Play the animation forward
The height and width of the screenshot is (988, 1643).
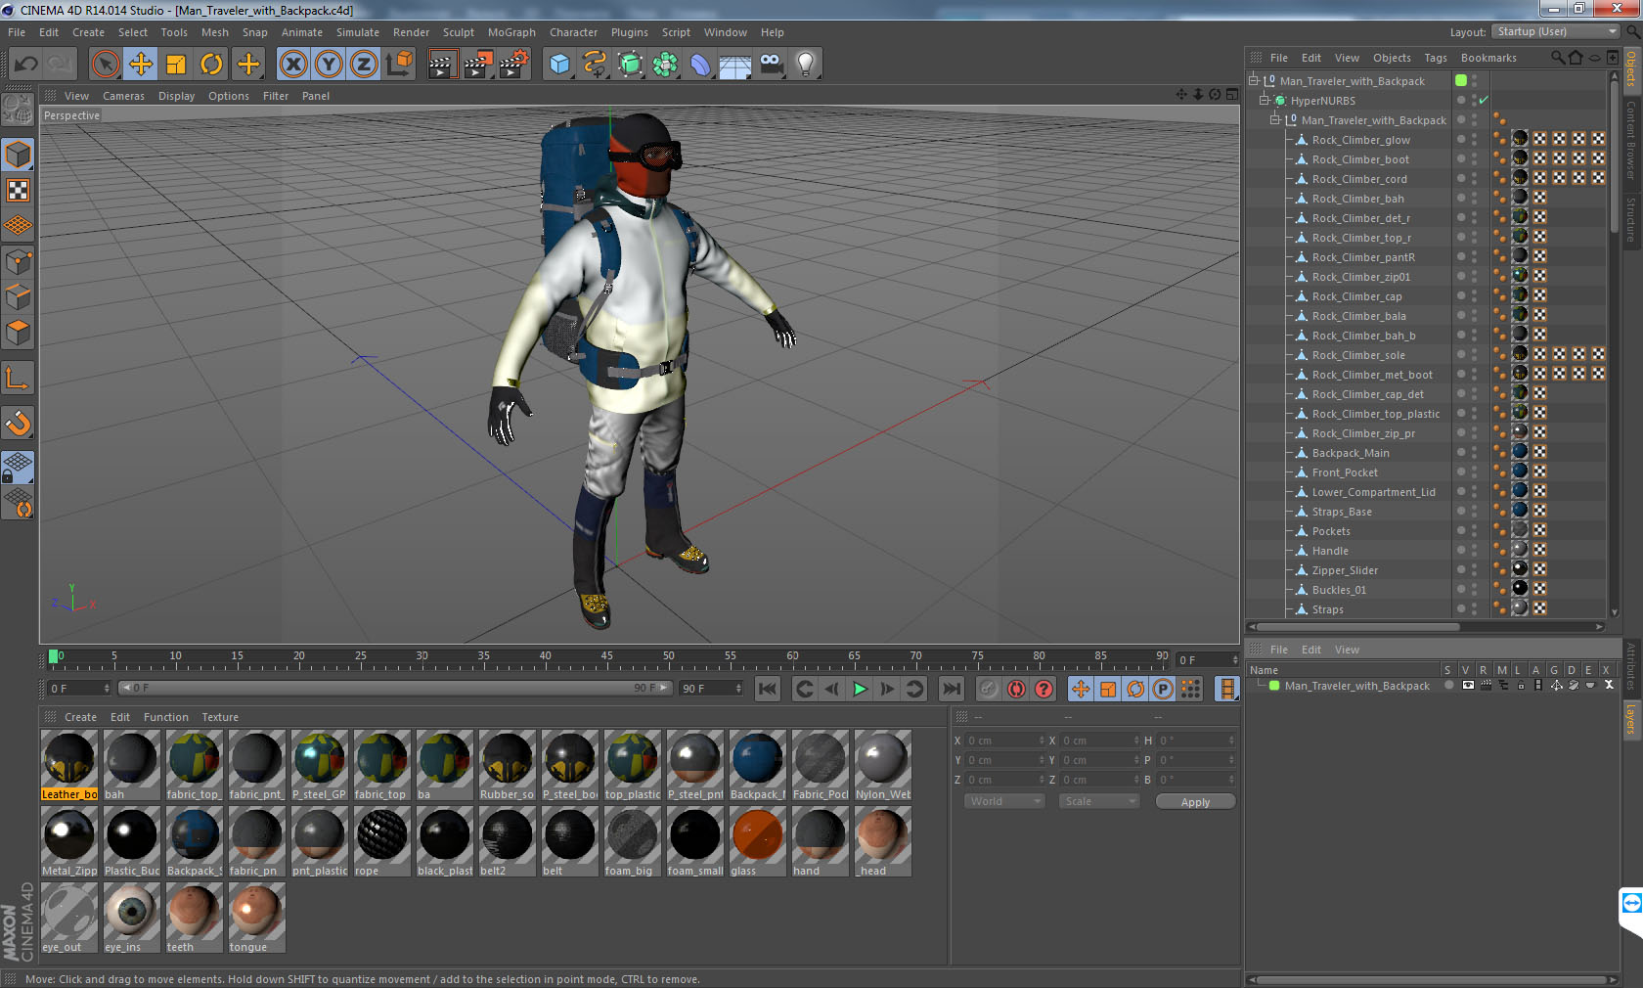tap(860, 689)
